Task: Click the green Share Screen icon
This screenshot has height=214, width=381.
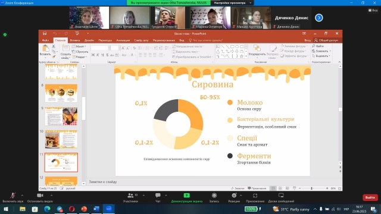Action: [186, 196]
